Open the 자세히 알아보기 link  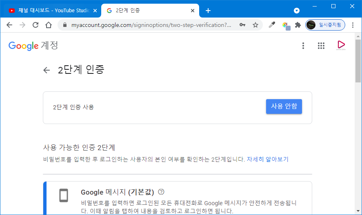tap(268, 159)
